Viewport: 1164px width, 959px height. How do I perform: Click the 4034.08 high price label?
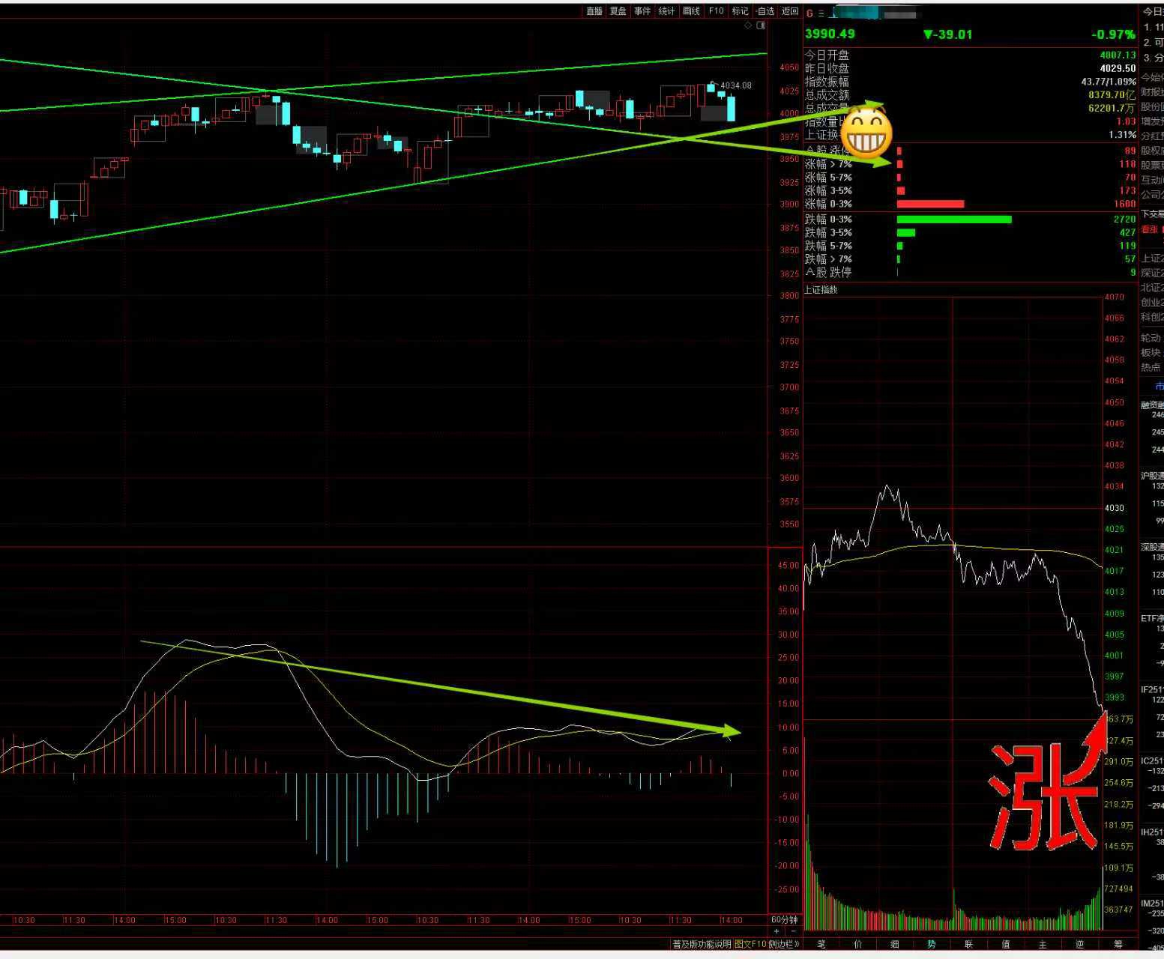pos(736,85)
